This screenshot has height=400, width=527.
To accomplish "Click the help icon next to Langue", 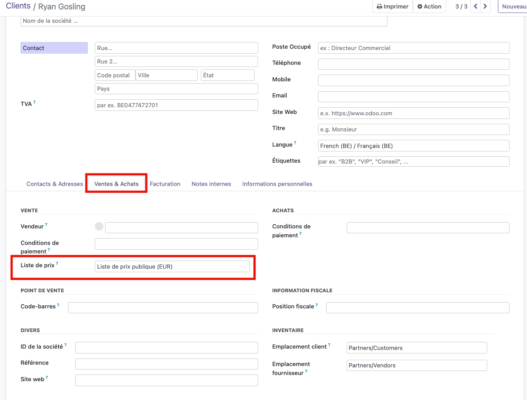I will pos(295,143).
